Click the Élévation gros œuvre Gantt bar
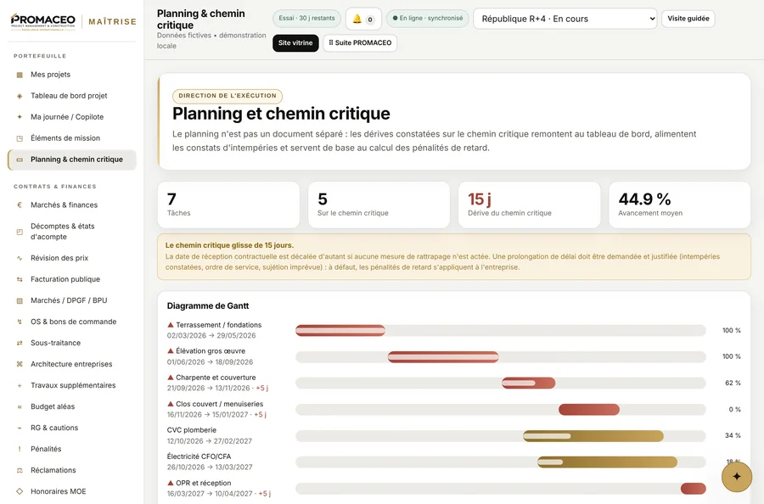This screenshot has width=764, height=504. click(443, 357)
